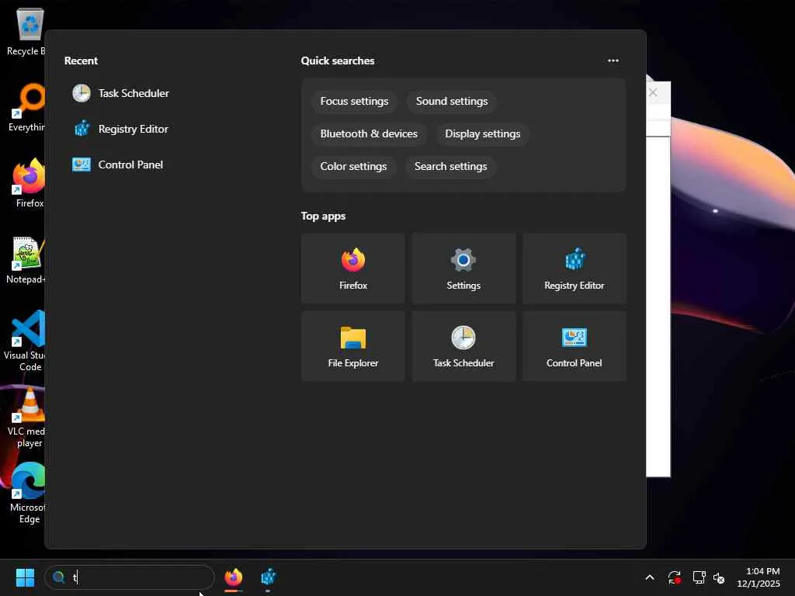Open the File Explorer tile in Top apps
Viewport: 795px width, 596px height.
[353, 346]
